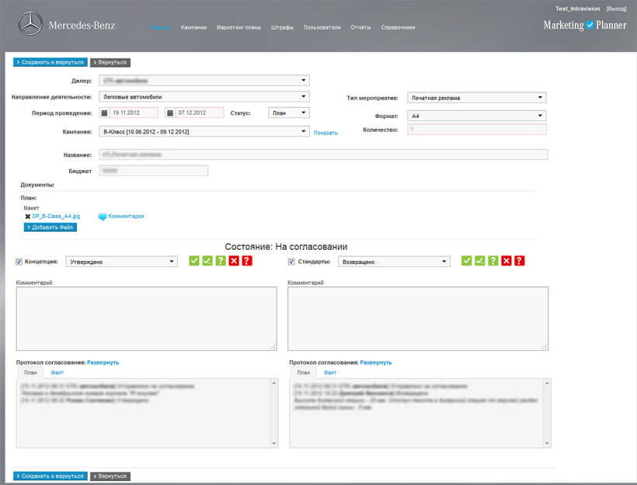The height and width of the screenshot is (485, 637).
Task: Click the top Вернуться button
Action: click(x=110, y=63)
